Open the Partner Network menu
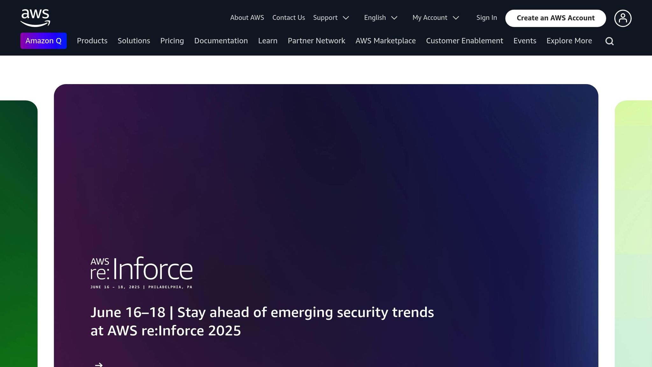Screen dimensions: 652x367 [x=316, y=41]
